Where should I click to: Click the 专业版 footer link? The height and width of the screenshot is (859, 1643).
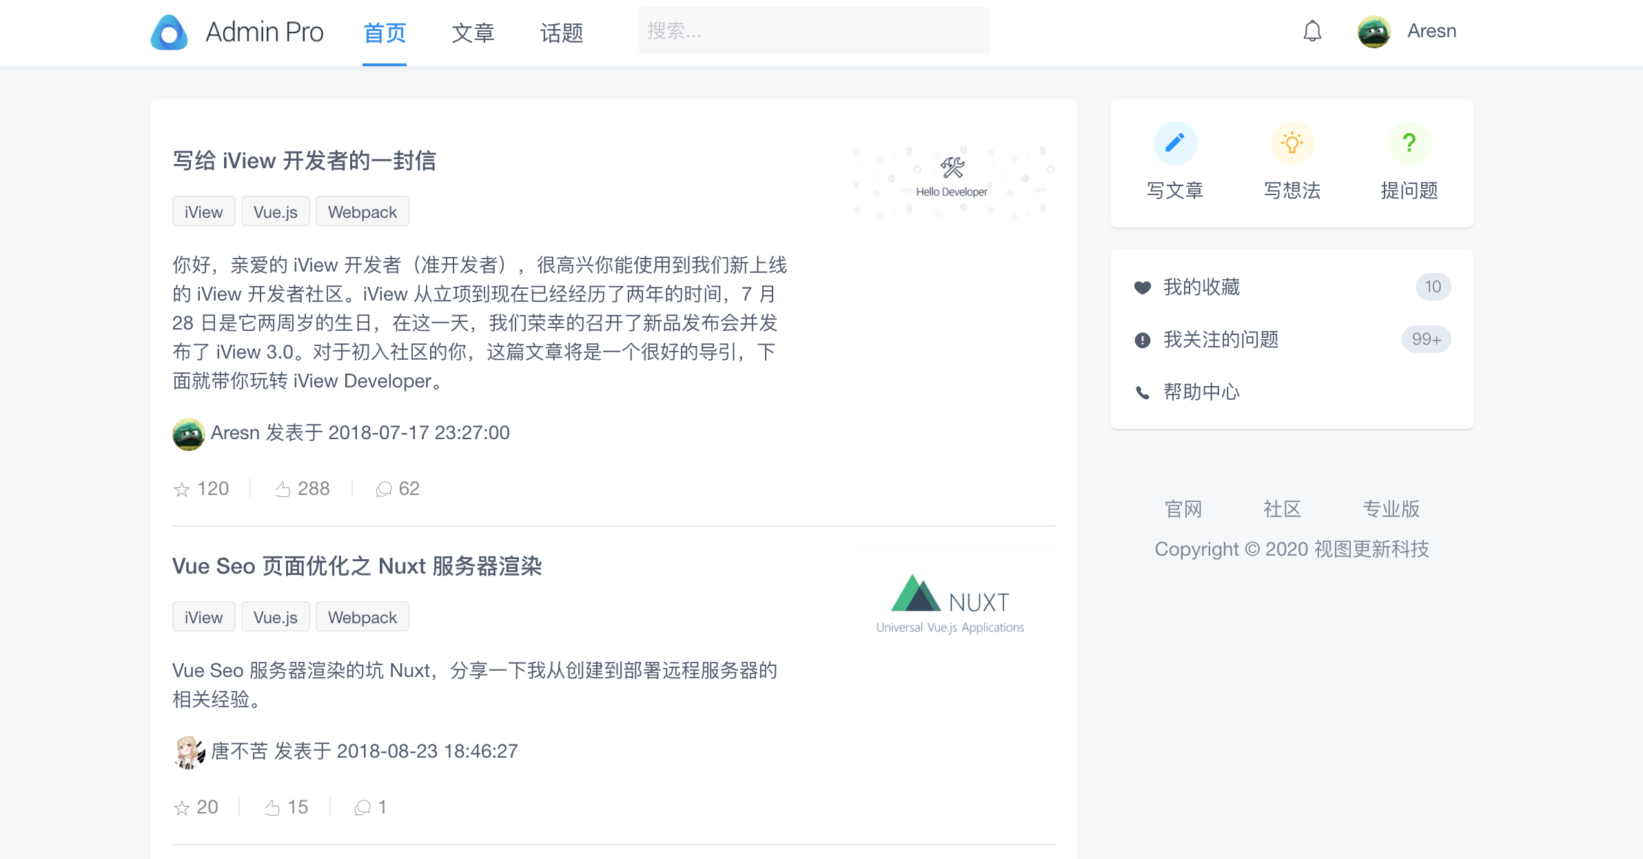coord(1391,509)
